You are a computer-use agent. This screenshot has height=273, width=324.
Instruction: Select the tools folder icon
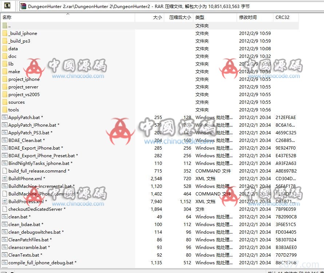(x=5, y=110)
